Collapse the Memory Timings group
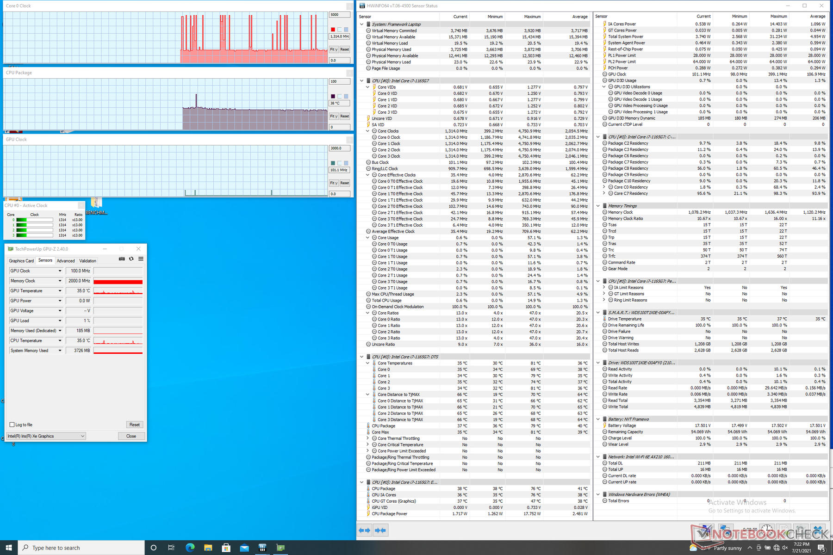This screenshot has width=833, height=555. click(x=598, y=206)
